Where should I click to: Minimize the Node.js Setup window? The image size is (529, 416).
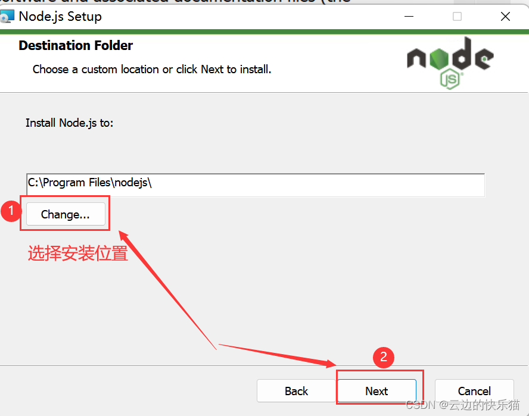point(409,17)
